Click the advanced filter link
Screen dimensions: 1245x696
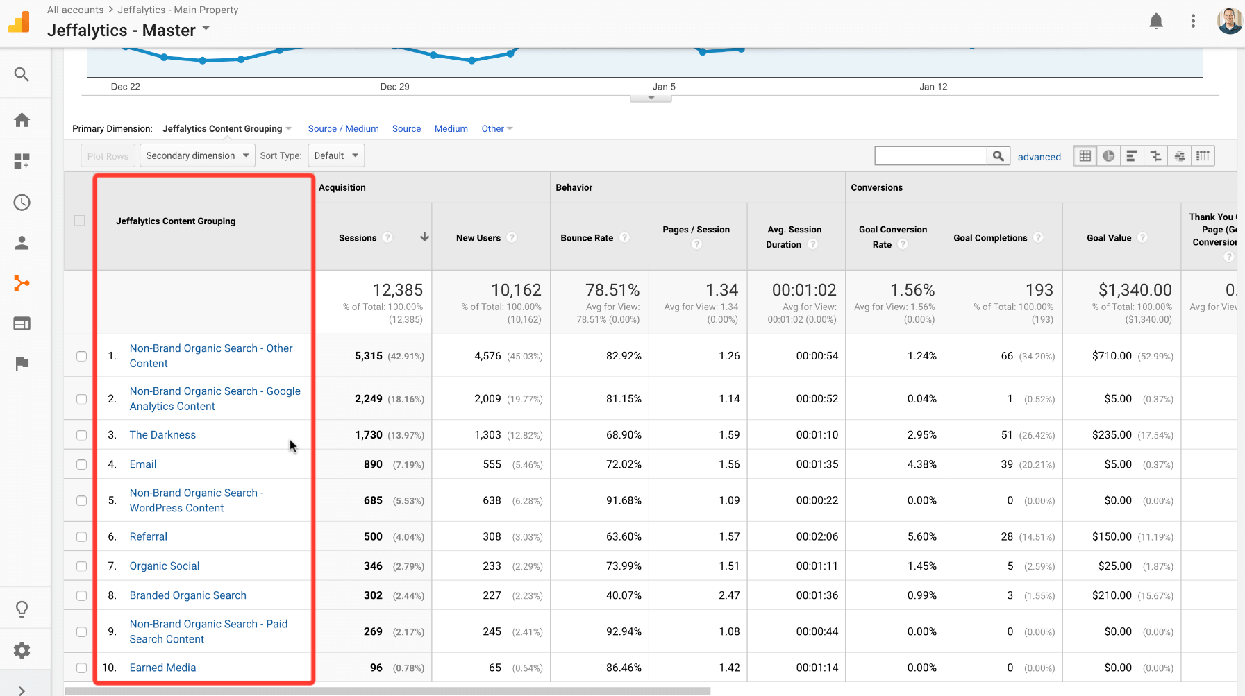pos(1039,157)
